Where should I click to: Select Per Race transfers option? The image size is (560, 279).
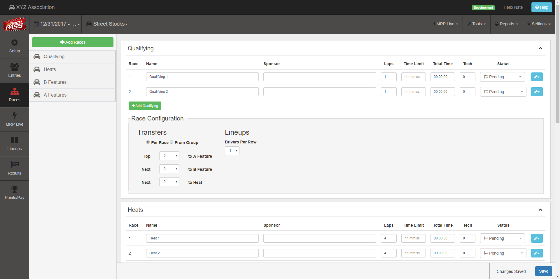coord(148,142)
